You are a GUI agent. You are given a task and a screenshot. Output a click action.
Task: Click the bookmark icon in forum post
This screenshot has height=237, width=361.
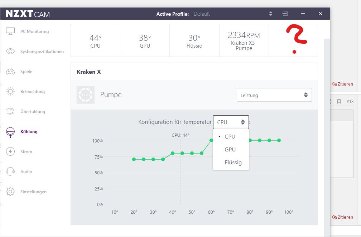pyautogui.click(x=339, y=101)
